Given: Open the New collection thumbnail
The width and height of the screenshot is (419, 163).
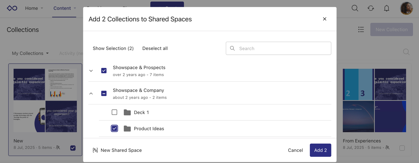Looking at the screenshot, I should pyautogui.click(x=45, y=101).
